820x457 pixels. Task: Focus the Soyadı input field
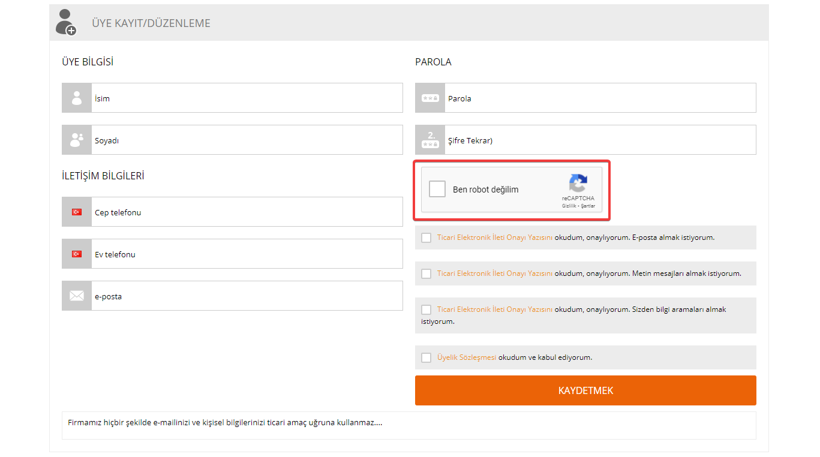pos(247,140)
